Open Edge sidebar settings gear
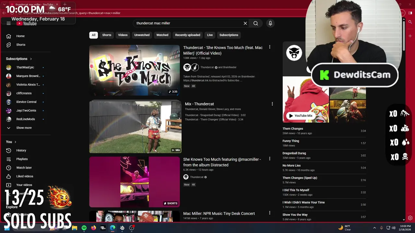This screenshot has width=415, height=233. (x=410, y=218)
